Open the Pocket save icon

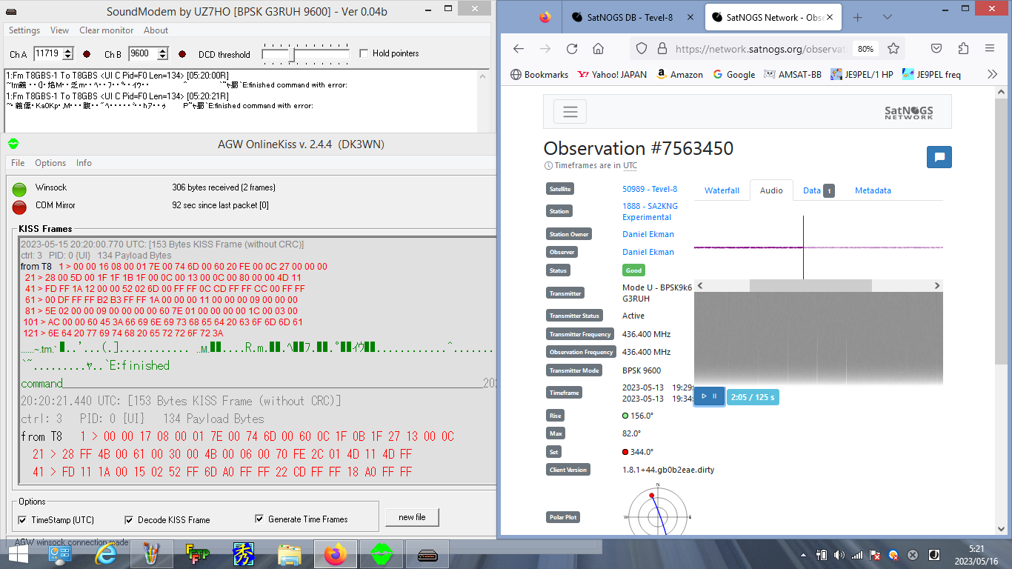936,48
